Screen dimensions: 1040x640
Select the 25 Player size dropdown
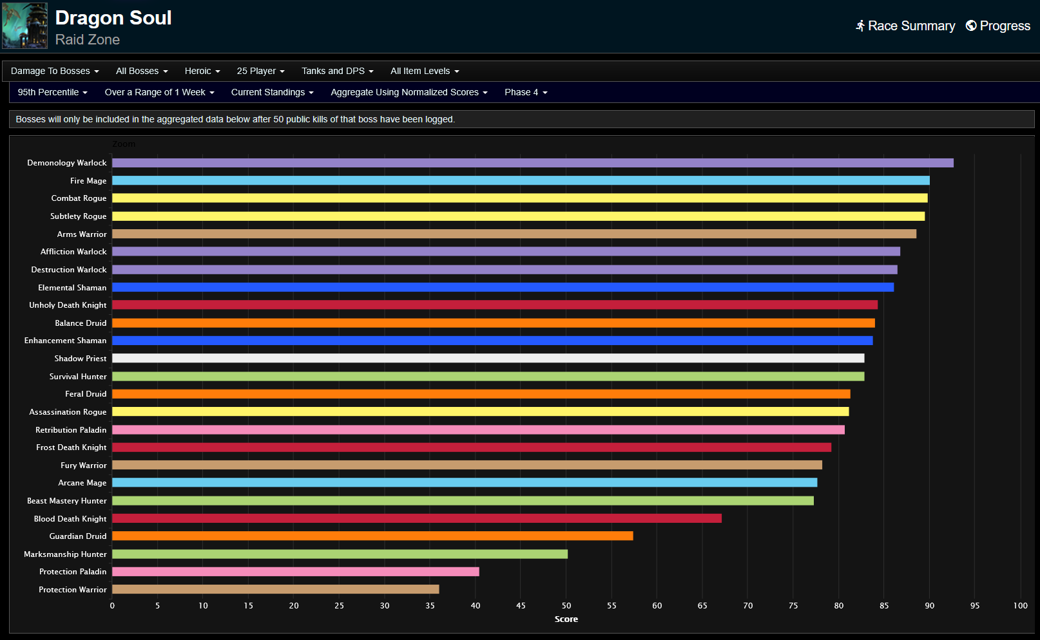[x=260, y=71]
